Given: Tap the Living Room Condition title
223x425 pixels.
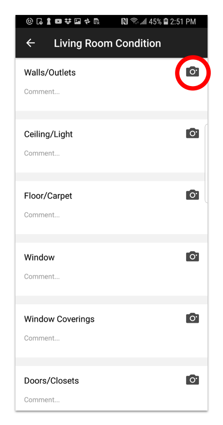Looking at the screenshot, I should pyautogui.click(x=107, y=43).
